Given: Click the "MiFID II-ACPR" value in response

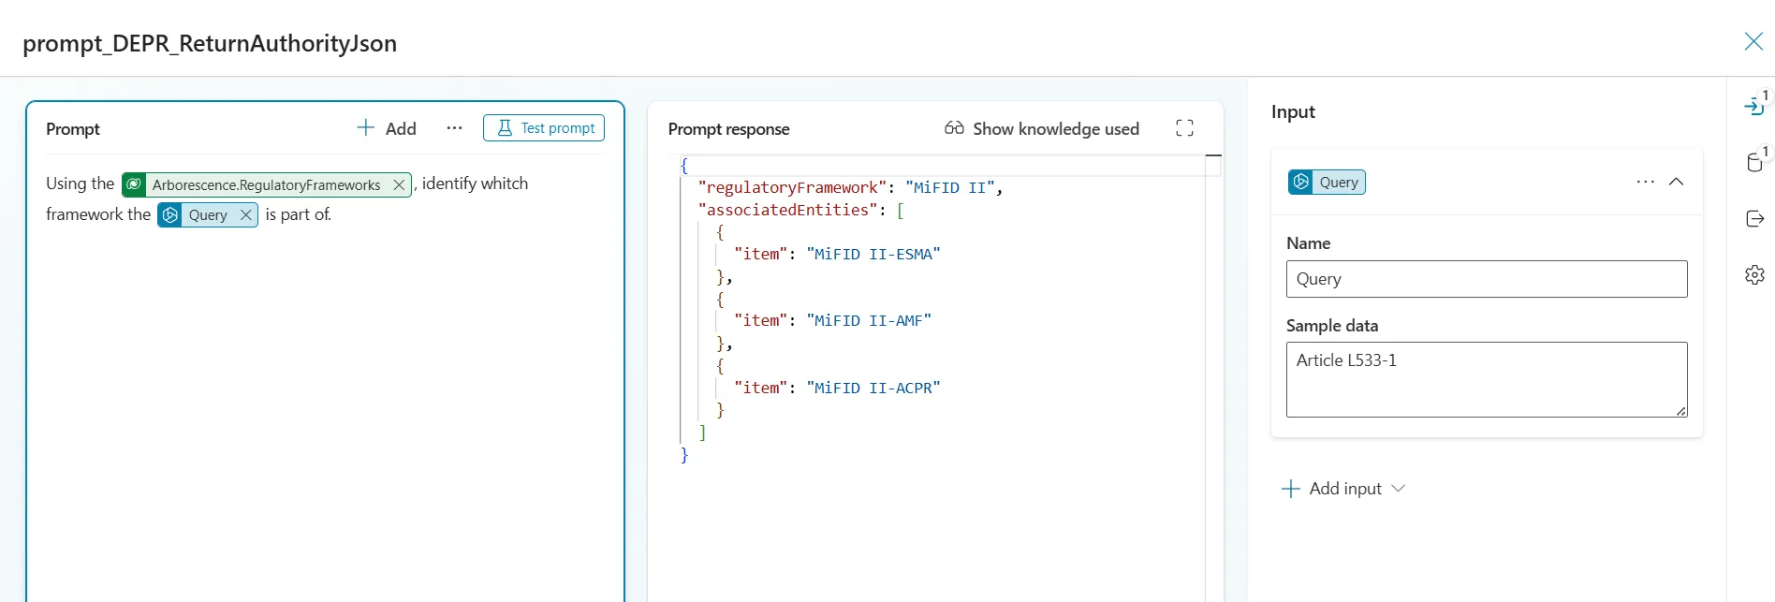Looking at the screenshot, I should pos(873,388).
